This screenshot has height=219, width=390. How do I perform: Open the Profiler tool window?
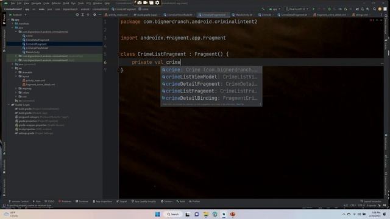pyautogui.click(x=194, y=201)
